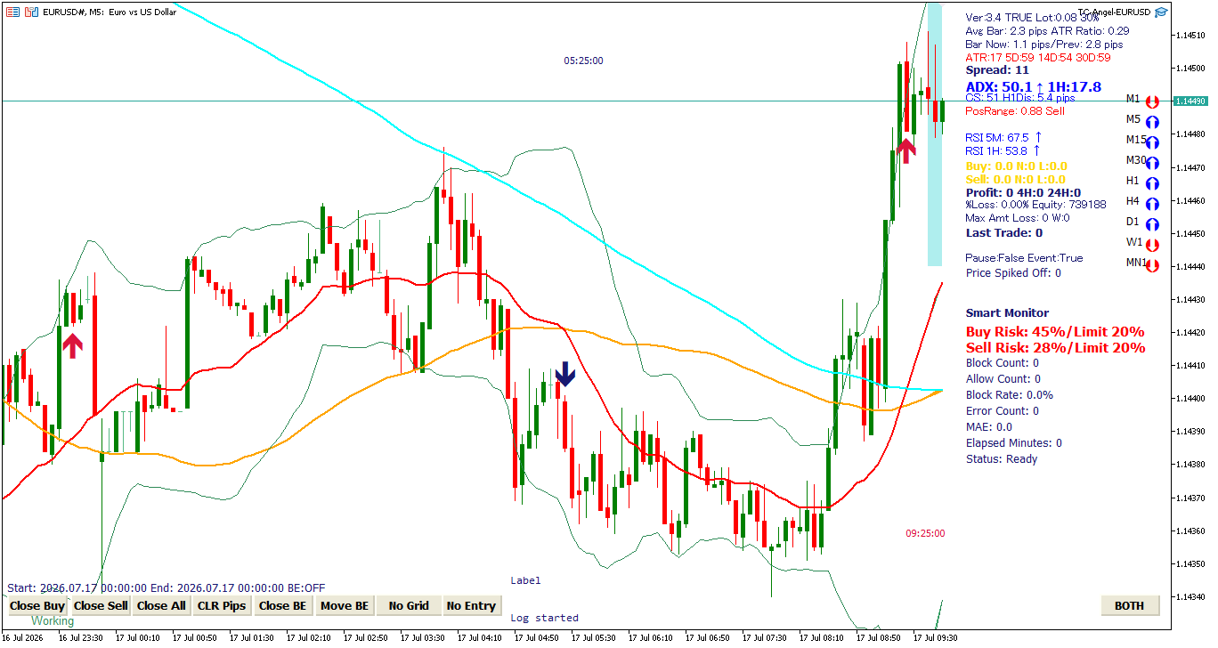Click the ADX: 50.1 1H:17.8 readout
1218x648 pixels.
pyautogui.click(x=1034, y=86)
